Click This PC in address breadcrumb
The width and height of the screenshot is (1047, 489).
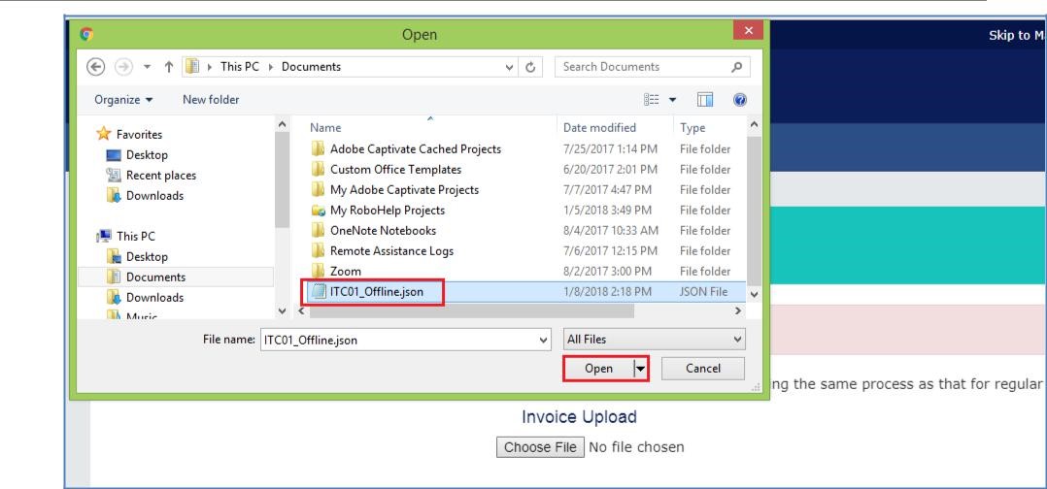coord(240,67)
